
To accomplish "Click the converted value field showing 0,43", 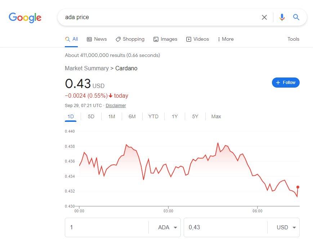I will click(225, 227).
